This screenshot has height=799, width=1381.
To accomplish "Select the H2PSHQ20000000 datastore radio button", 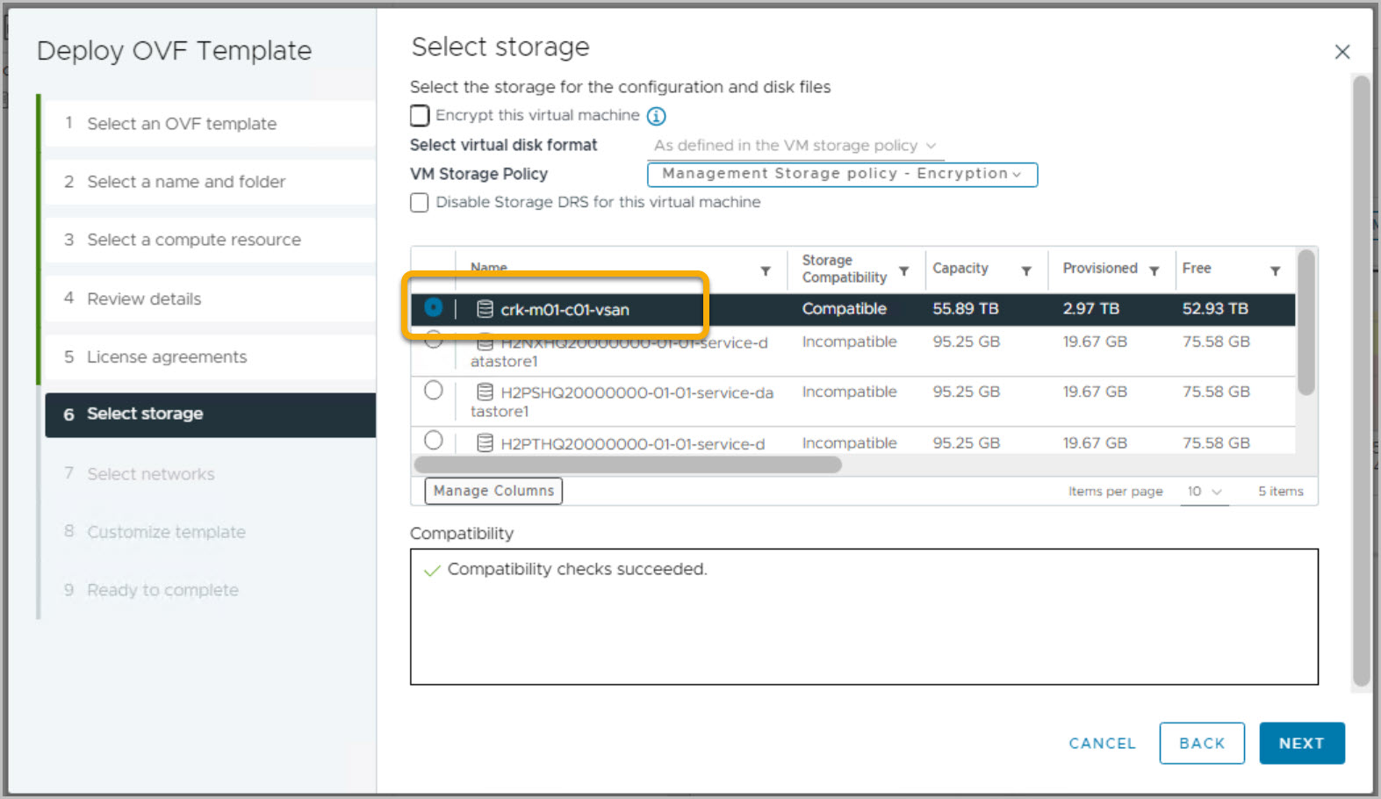I will (x=433, y=391).
